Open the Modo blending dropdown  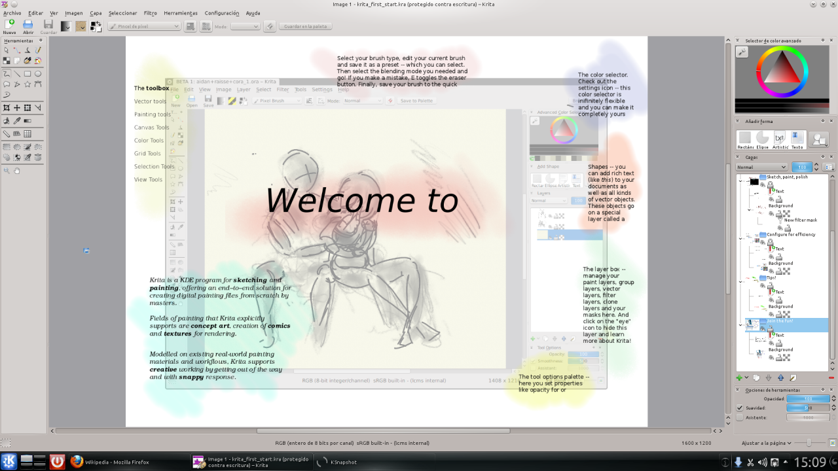click(x=246, y=26)
